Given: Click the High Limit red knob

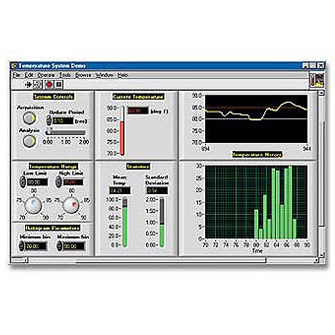Looking at the screenshot, I should (70, 206).
